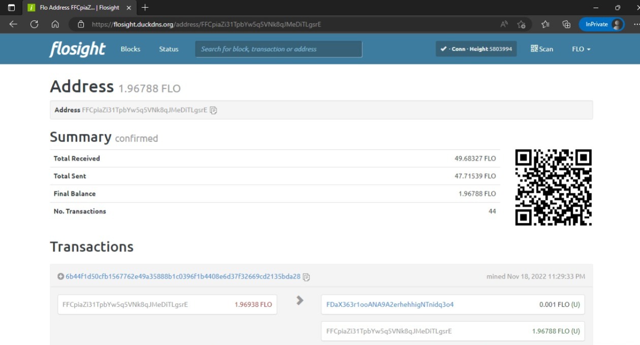640x345 pixels.
Task: Open the browser home page
Action: click(55, 24)
